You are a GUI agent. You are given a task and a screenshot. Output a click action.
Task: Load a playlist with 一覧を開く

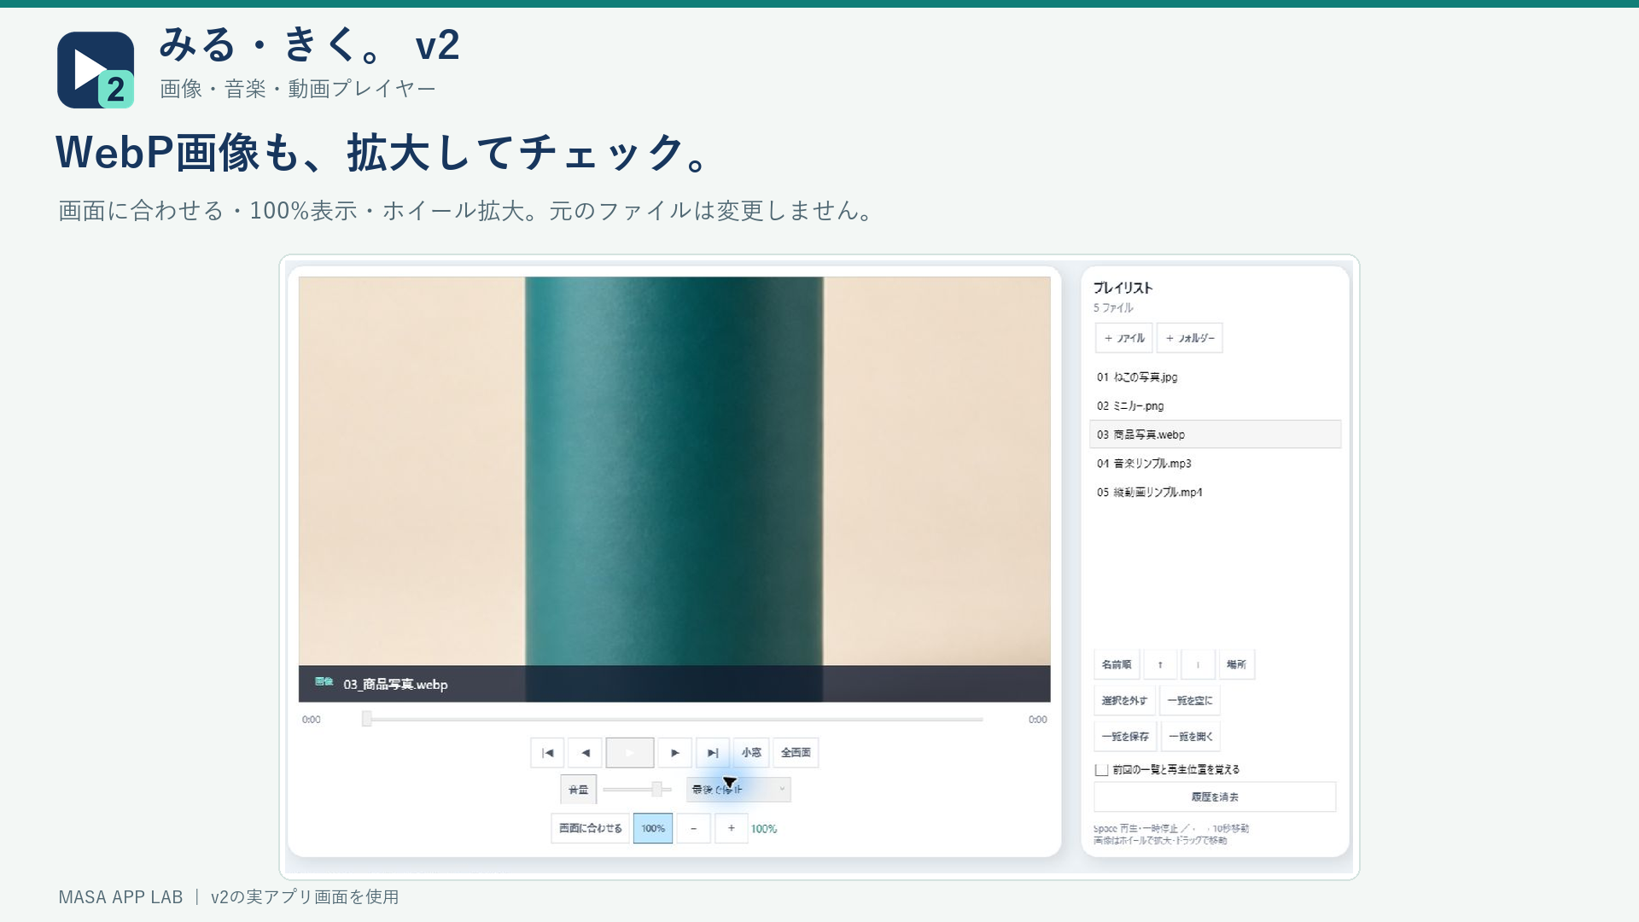tap(1191, 736)
